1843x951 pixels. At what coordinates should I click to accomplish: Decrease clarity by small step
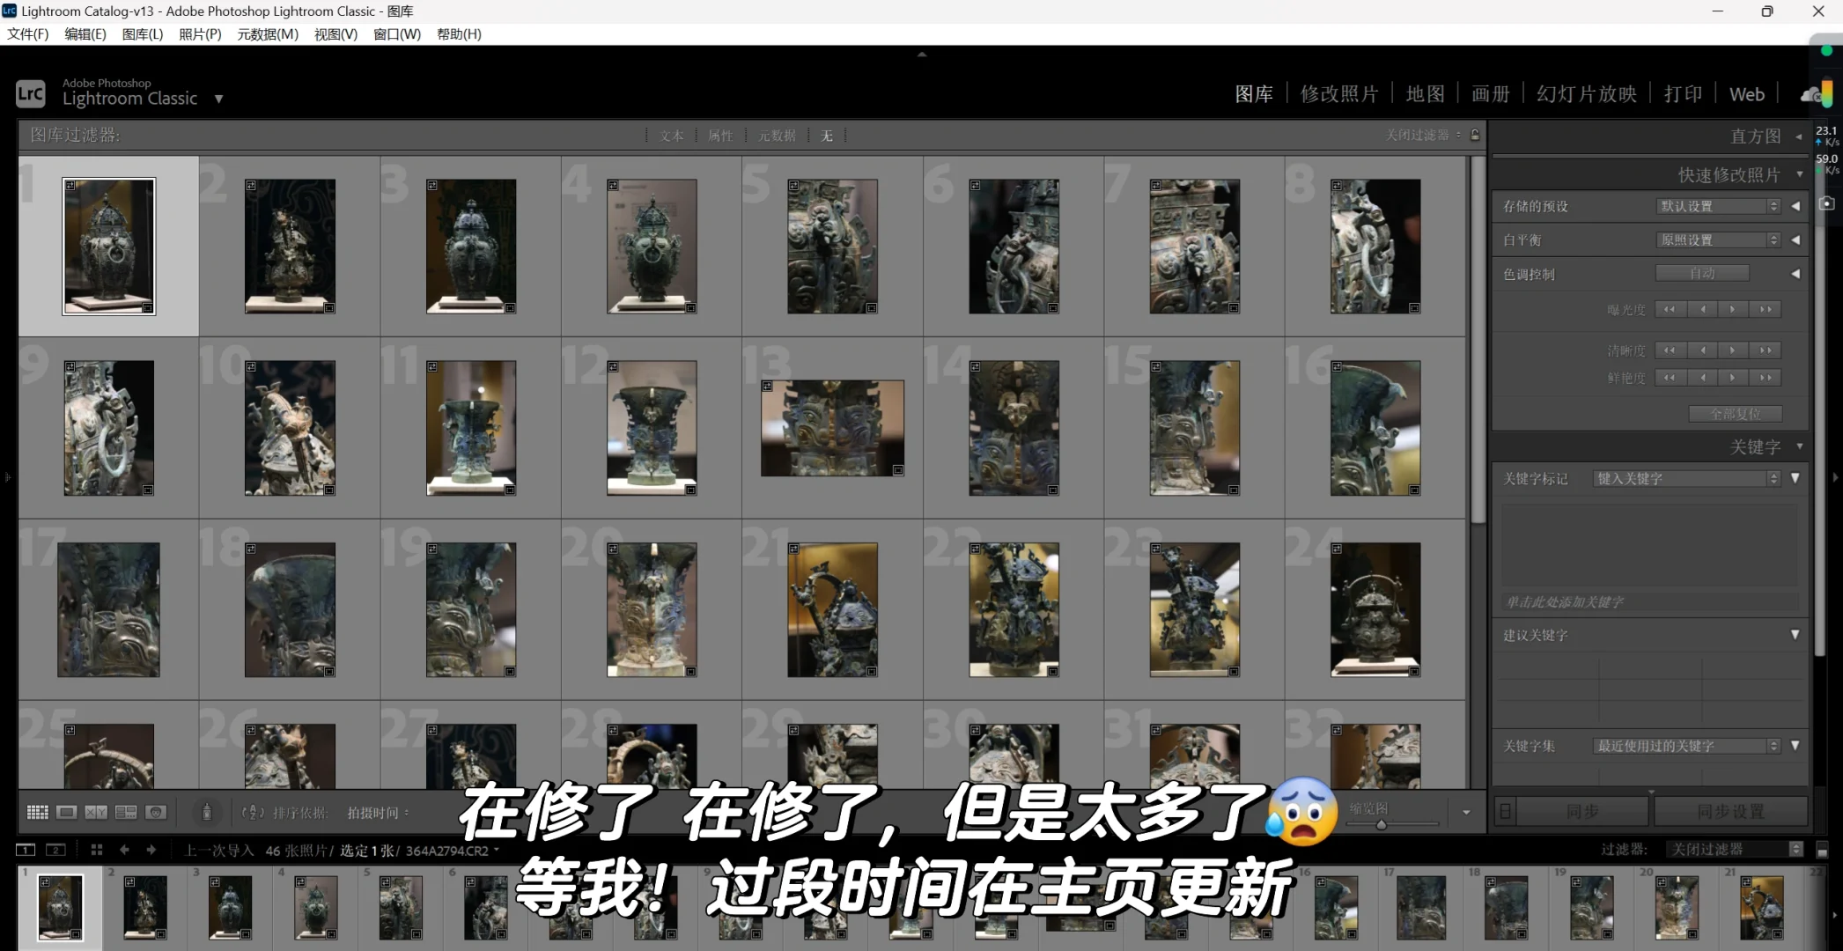tap(1703, 350)
